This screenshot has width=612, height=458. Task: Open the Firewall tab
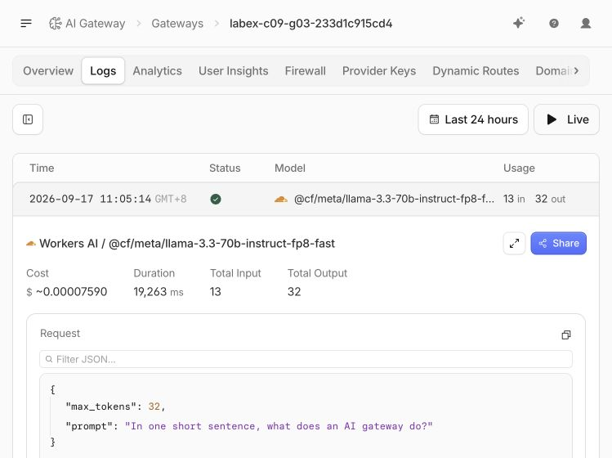(306, 70)
